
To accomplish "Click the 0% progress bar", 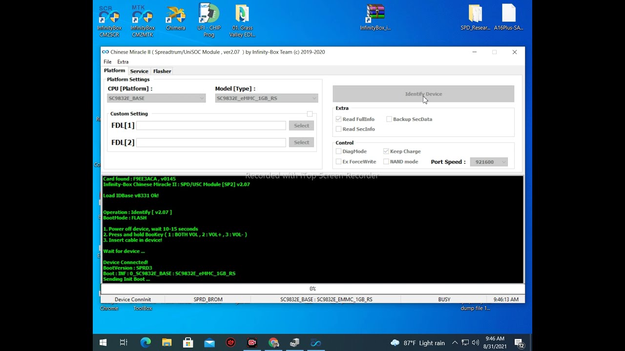I will 312,289.
